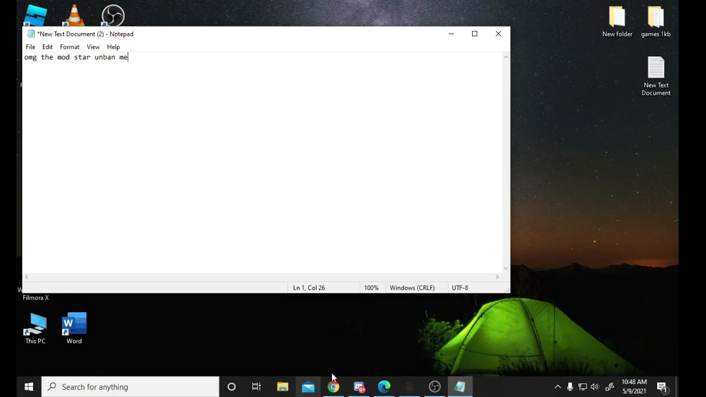Image resolution: width=706 pixels, height=397 pixels.
Task: Open the Mail app from the taskbar
Action: [x=308, y=387]
